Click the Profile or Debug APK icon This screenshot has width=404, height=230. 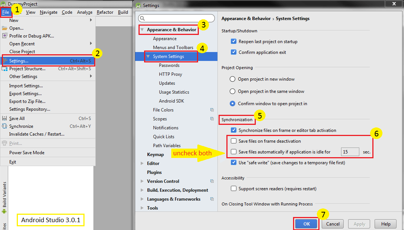[4, 36]
